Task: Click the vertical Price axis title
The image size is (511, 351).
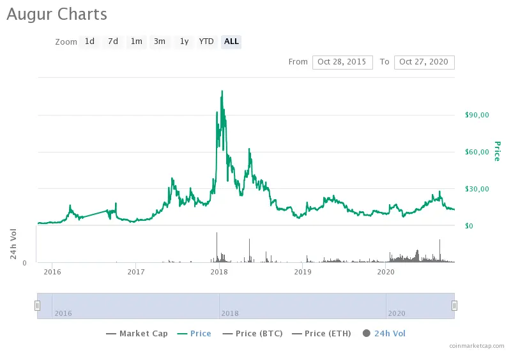Action: [x=498, y=151]
